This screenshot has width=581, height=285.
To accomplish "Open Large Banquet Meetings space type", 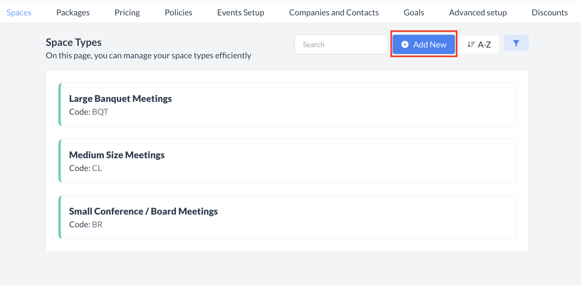I will click(x=120, y=99).
